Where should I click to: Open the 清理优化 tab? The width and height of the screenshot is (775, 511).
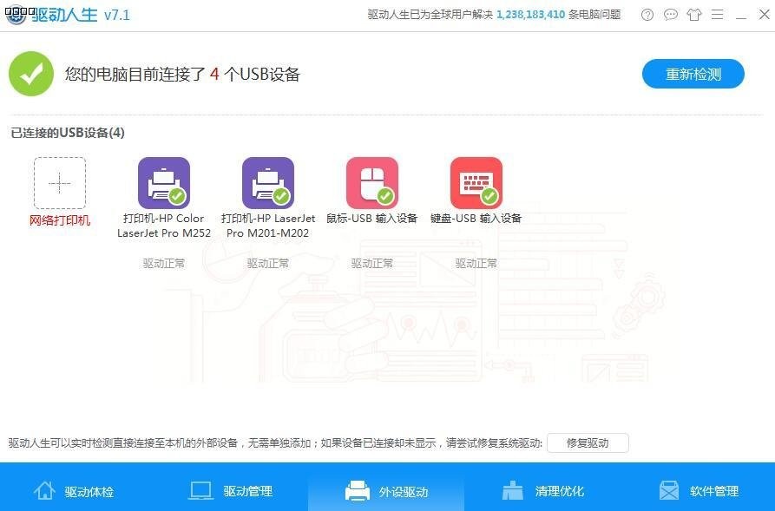[x=542, y=491]
